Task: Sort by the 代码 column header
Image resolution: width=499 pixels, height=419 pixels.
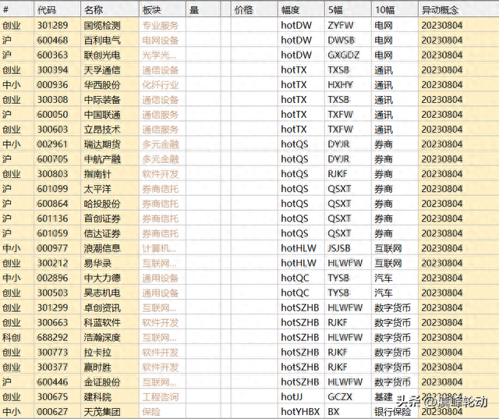Action: (57, 10)
